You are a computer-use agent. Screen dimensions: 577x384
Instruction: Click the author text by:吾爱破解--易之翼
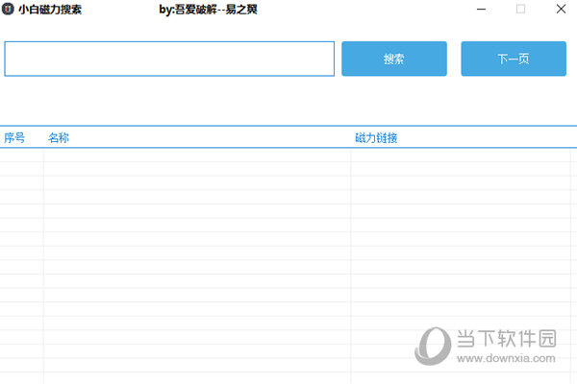pyautogui.click(x=208, y=10)
